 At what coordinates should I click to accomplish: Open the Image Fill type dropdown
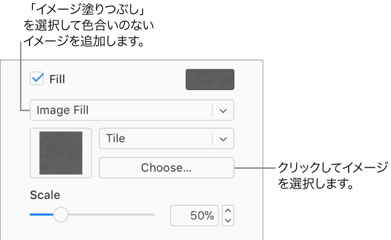tap(132, 110)
